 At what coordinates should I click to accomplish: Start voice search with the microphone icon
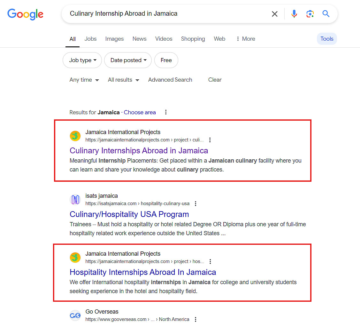(294, 14)
